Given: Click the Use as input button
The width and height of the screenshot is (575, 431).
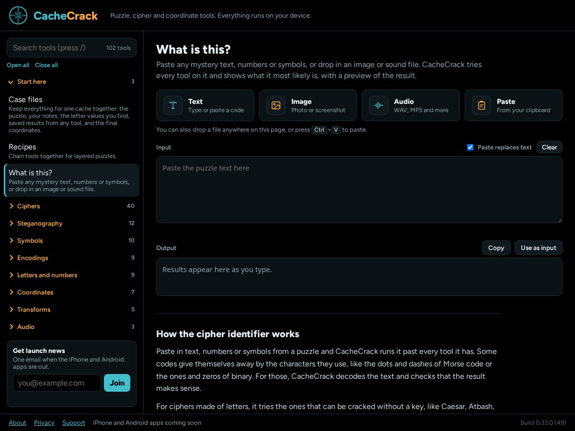Looking at the screenshot, I should 539,248.
